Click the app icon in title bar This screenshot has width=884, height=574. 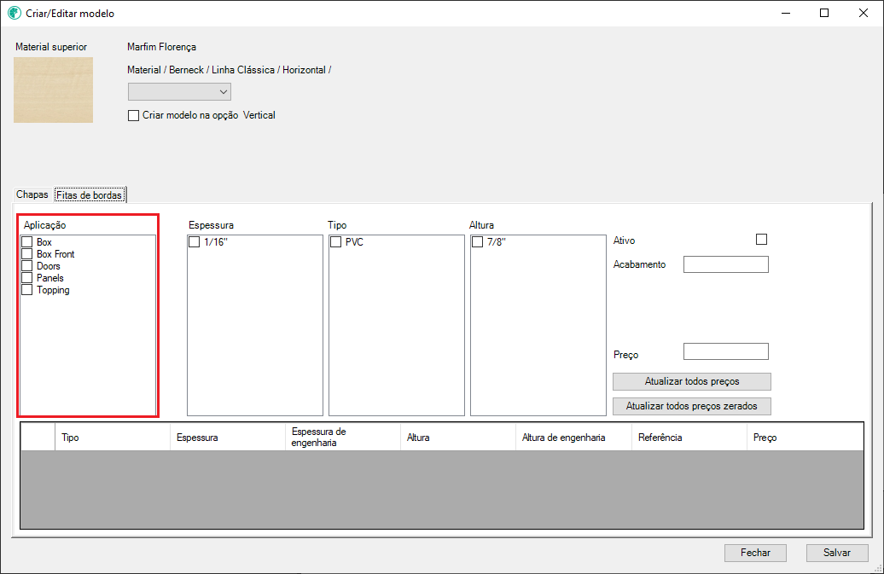15,13
